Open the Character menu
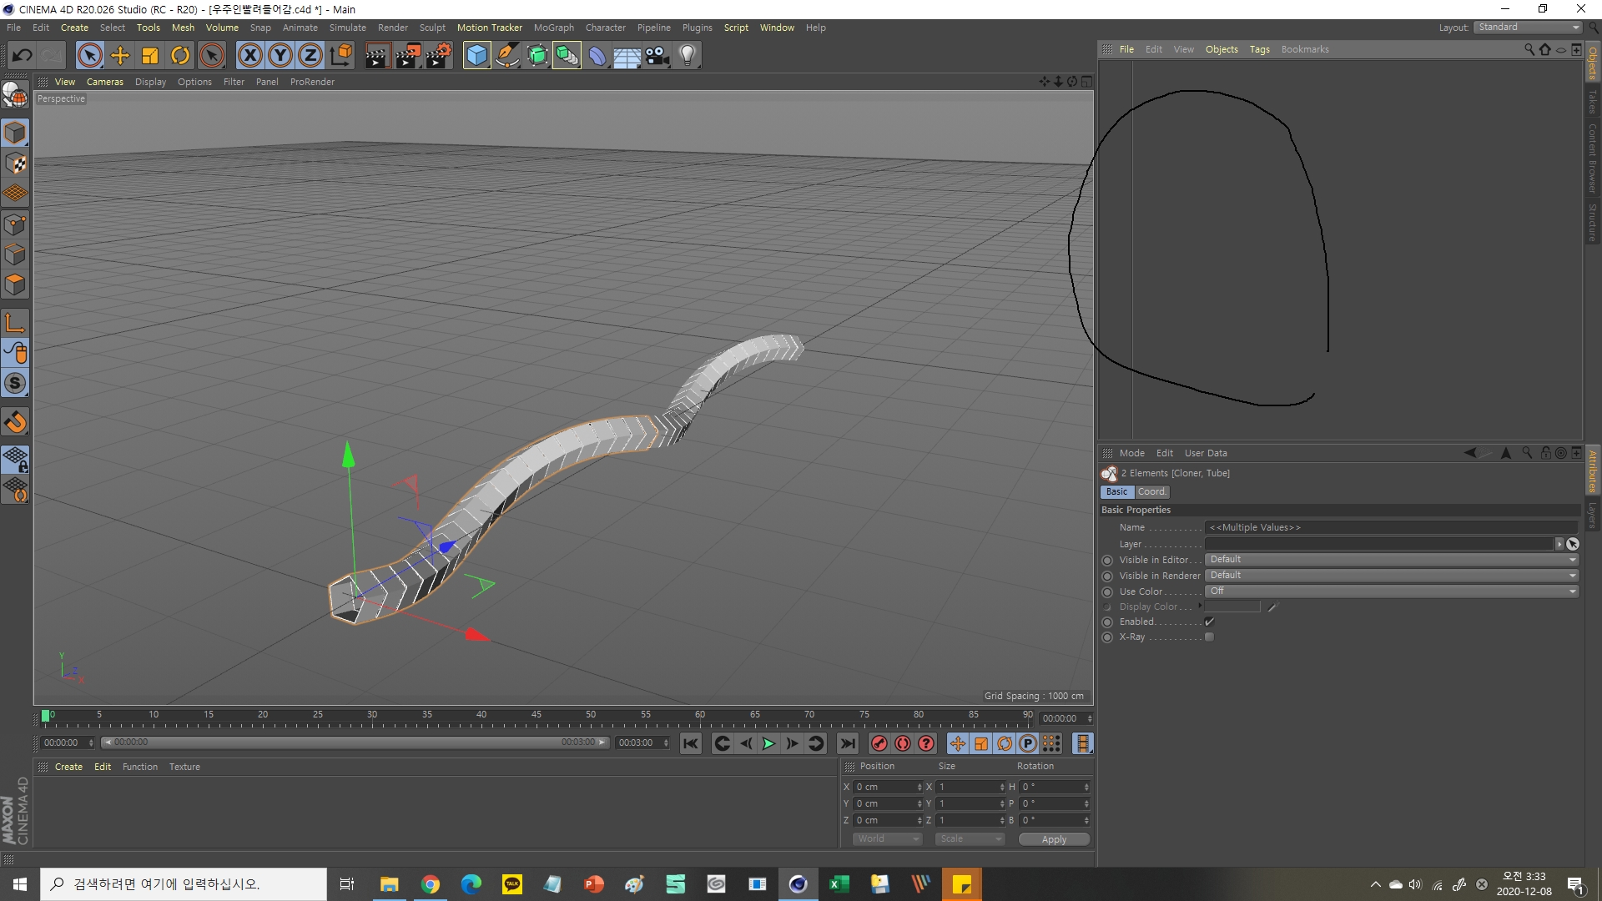This screenshot has height=901, width=1602. pyautogui.click(x=605, y=28)
